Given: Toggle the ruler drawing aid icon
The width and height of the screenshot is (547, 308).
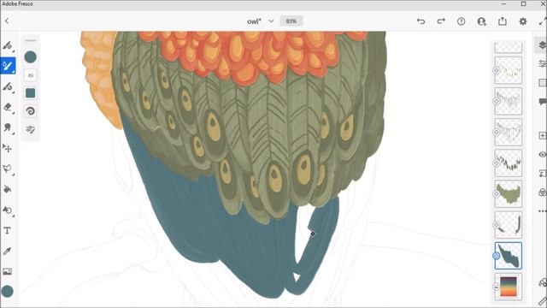Looking at the screenshot, I should [x=543, y=301].
